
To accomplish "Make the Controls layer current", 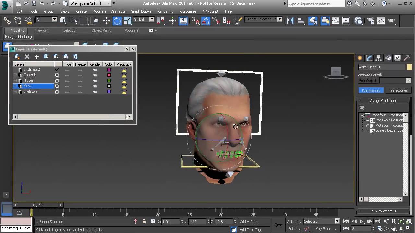I will [57, 75].
